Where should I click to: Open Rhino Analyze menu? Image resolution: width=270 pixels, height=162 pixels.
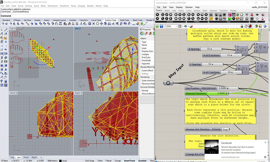[81, 6]
